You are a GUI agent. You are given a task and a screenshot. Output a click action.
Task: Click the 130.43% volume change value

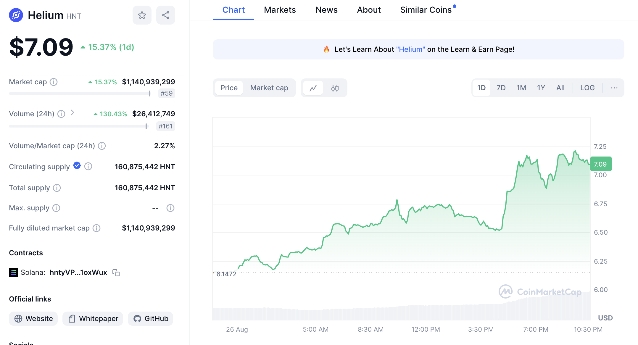(110, 114)
